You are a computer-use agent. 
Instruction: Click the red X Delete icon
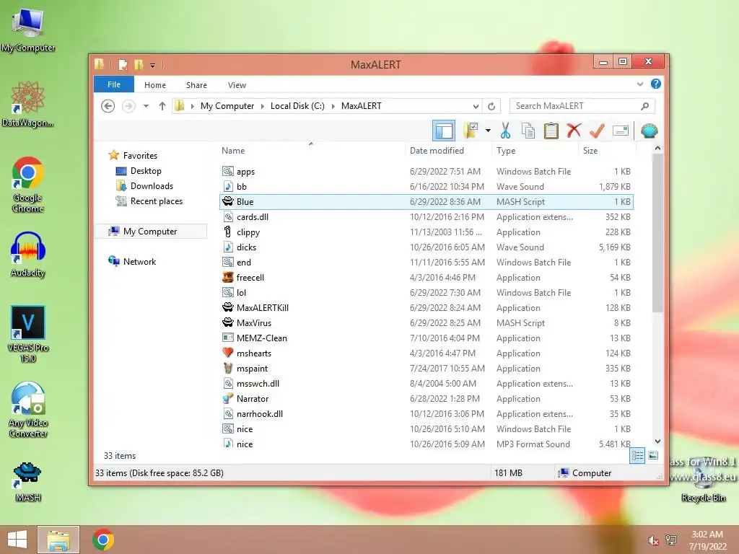(574, 131)
